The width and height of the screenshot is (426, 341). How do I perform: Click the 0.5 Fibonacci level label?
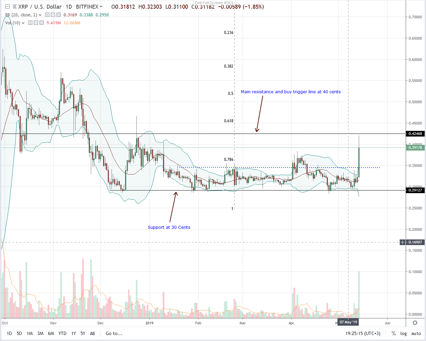(231, 94)
